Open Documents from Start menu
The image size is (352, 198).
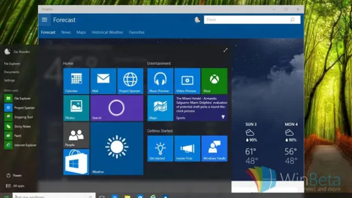coord(12,72)
